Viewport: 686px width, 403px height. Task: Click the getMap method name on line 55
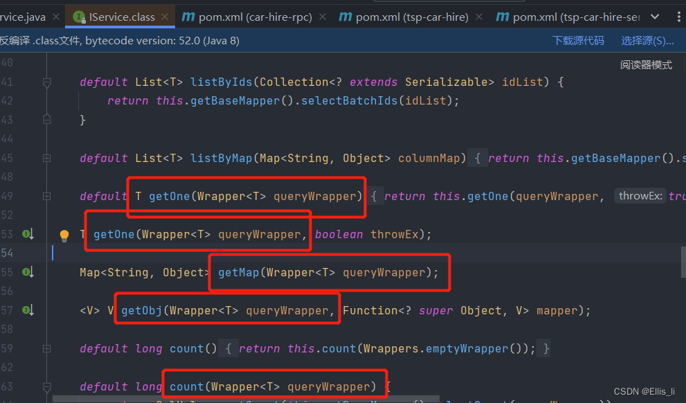point(238,272)
